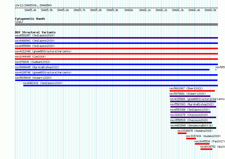Screen dimensions: 225x159
Task: Click the purple bar for nsv5979881
Action: point(190,96)
